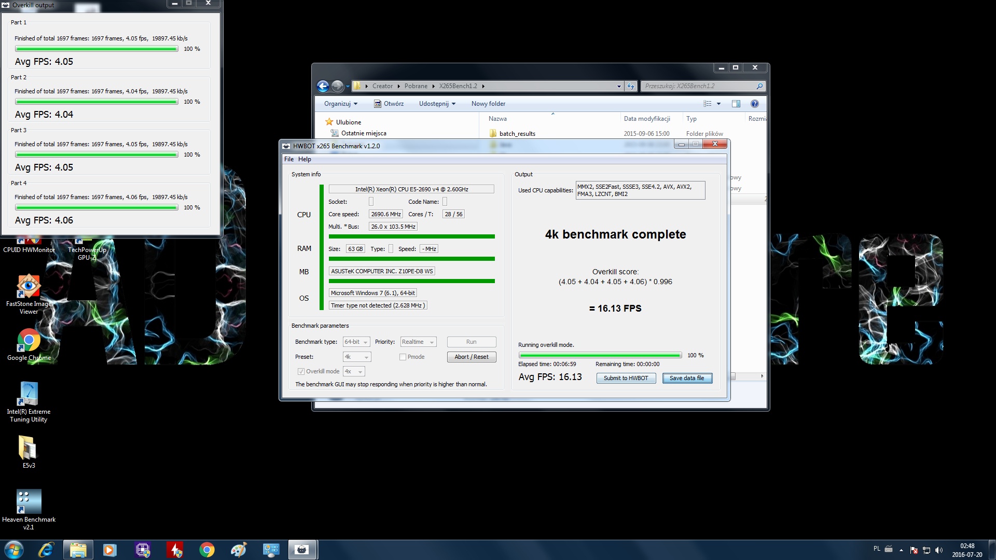Click the Przeszukaj X265Bench1.2 search field
This screenshot has width=996, height=560.
(702, 86)
